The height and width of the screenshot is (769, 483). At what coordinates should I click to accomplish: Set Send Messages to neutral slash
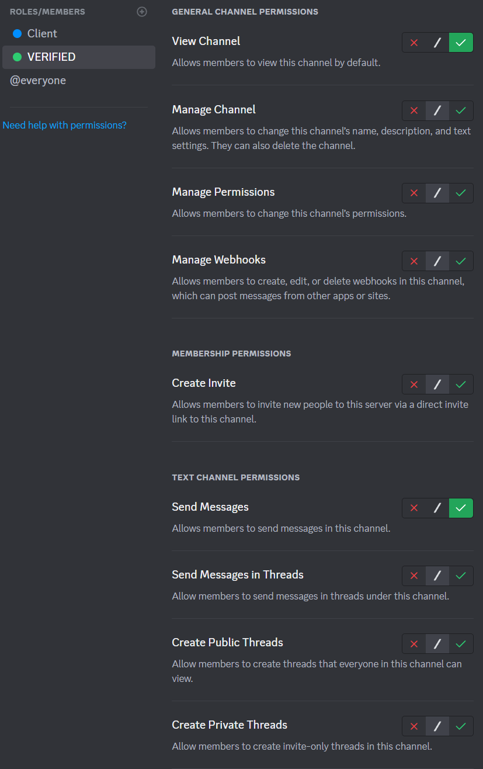pyautogui.click(x=437, y=508)
